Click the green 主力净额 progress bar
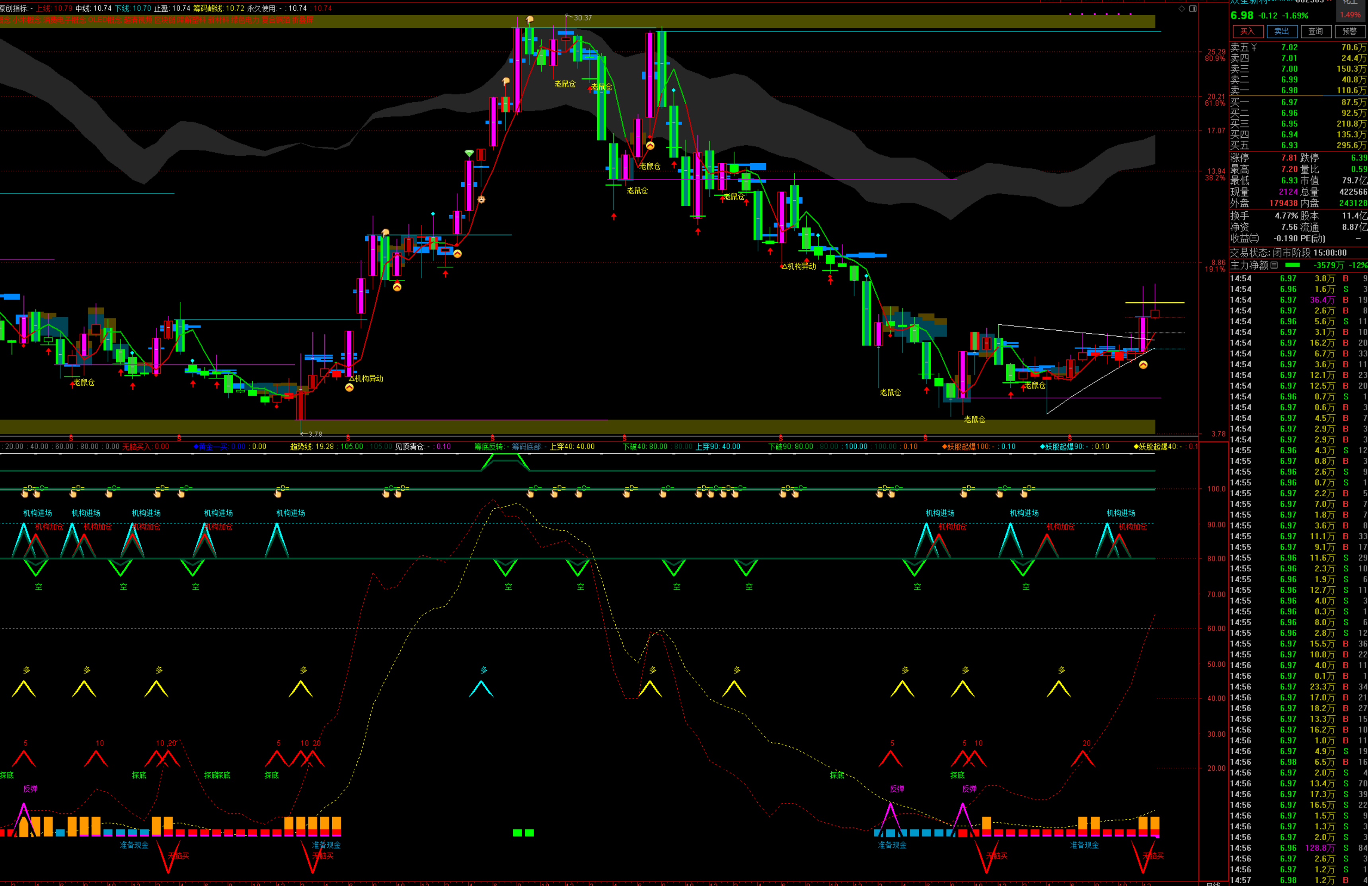 (1292, 265)
